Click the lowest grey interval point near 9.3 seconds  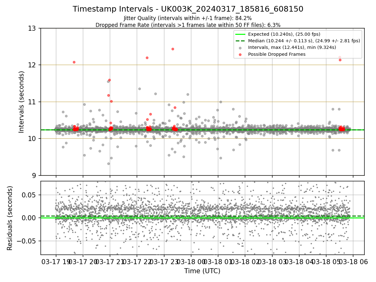pos(108,164)
